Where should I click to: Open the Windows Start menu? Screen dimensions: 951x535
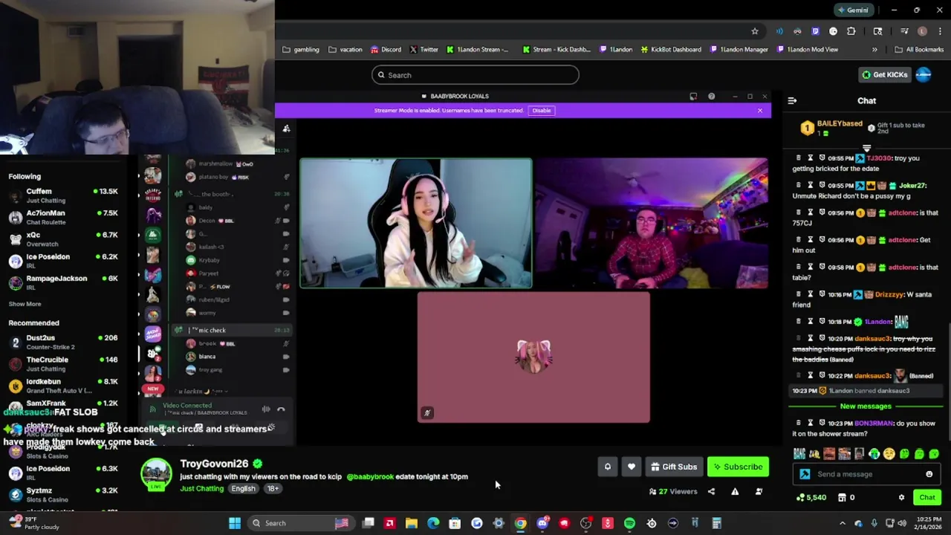pyautogui.click(x=235, y=523)
